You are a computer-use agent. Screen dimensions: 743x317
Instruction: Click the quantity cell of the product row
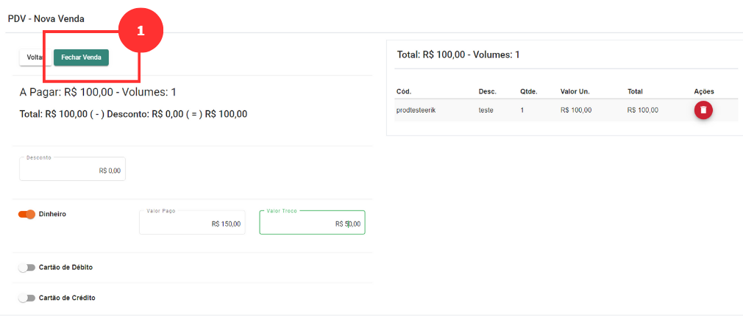[x=522, y=110]
